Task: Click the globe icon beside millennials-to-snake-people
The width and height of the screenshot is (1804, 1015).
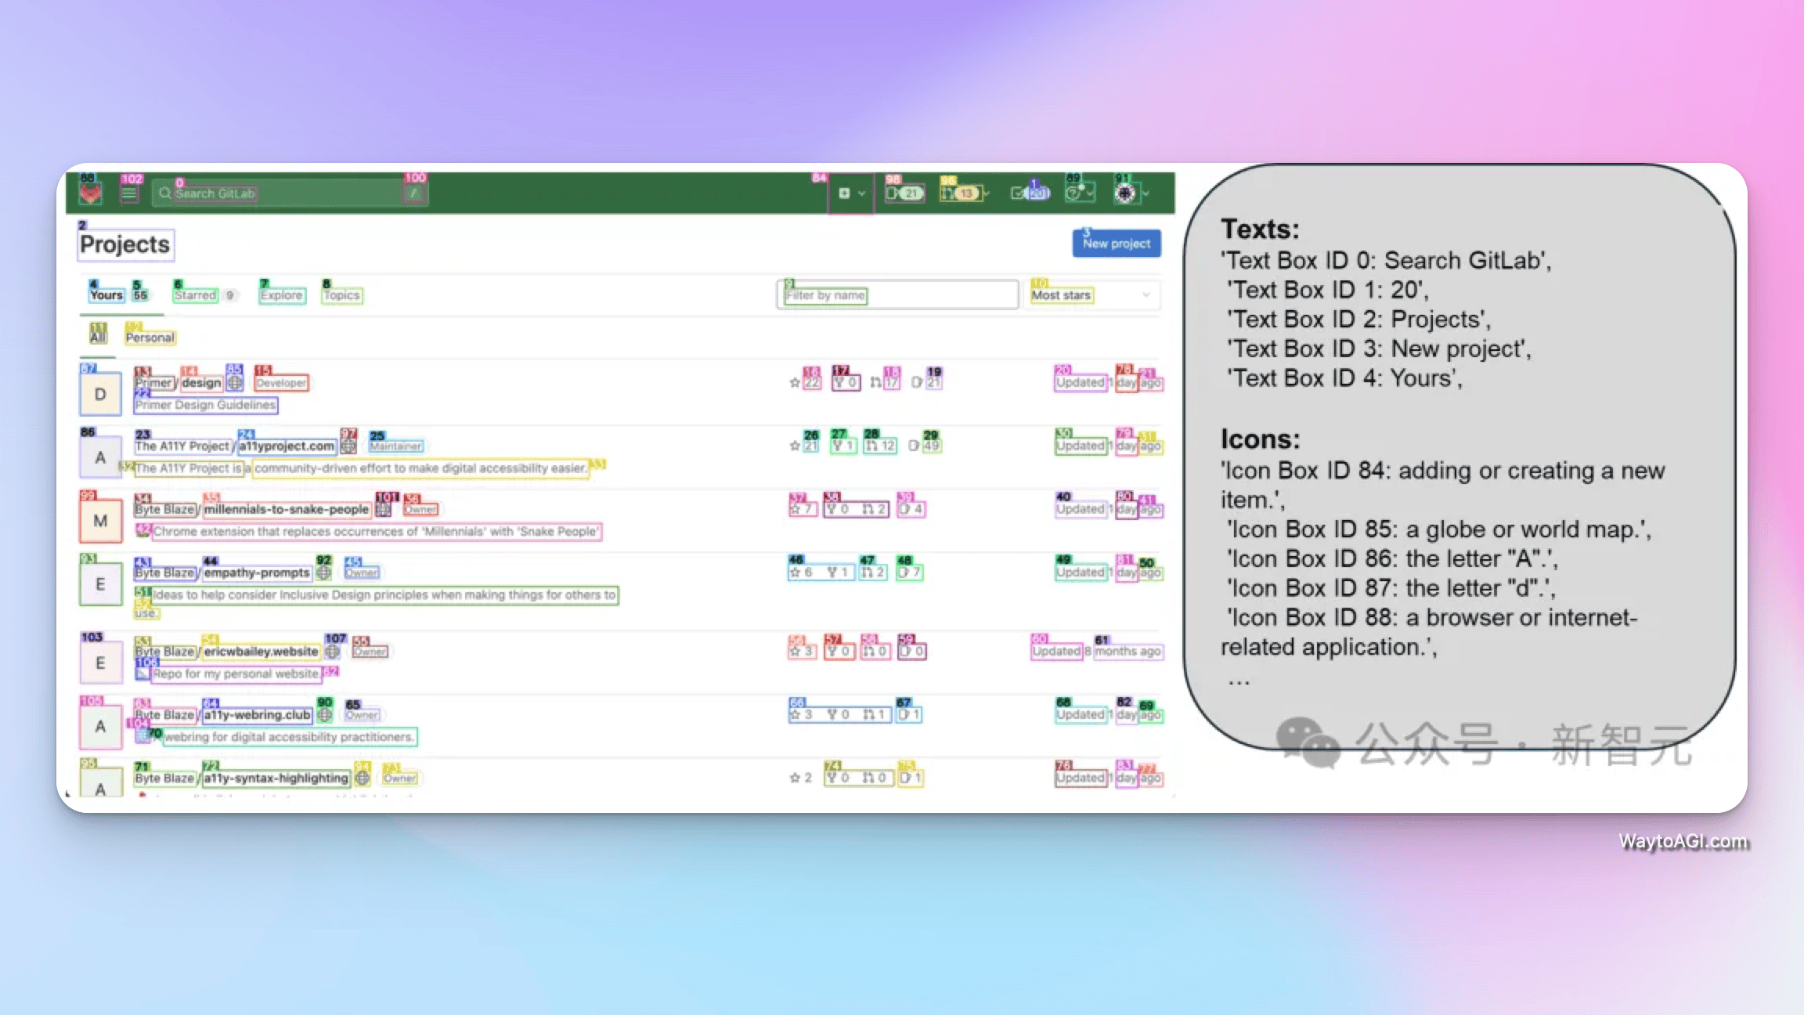Action: [383, 510]
